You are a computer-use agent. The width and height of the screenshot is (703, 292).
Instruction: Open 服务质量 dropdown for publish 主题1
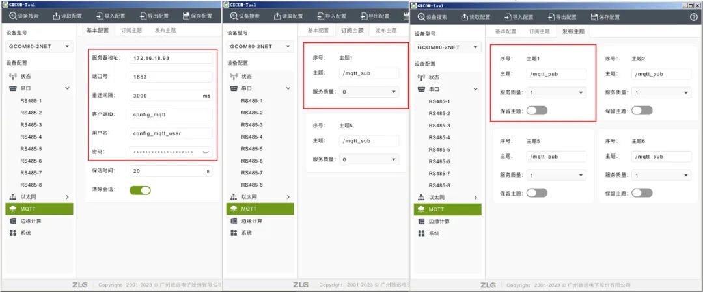point(557,93)
